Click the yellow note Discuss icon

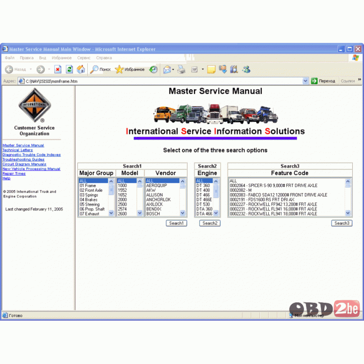tap(211, 69)
